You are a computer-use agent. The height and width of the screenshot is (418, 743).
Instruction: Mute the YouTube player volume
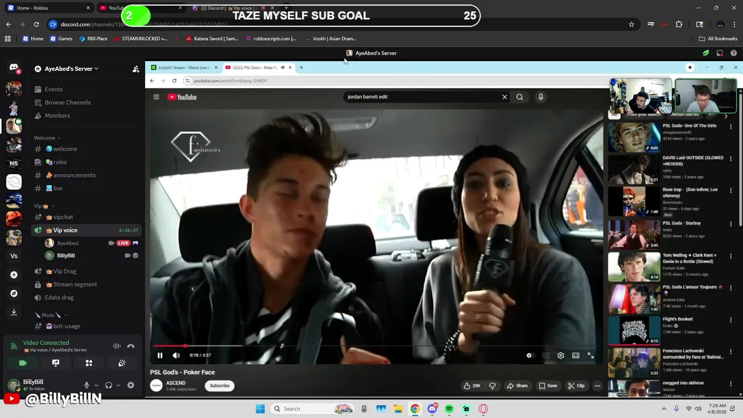coord(176,355)
